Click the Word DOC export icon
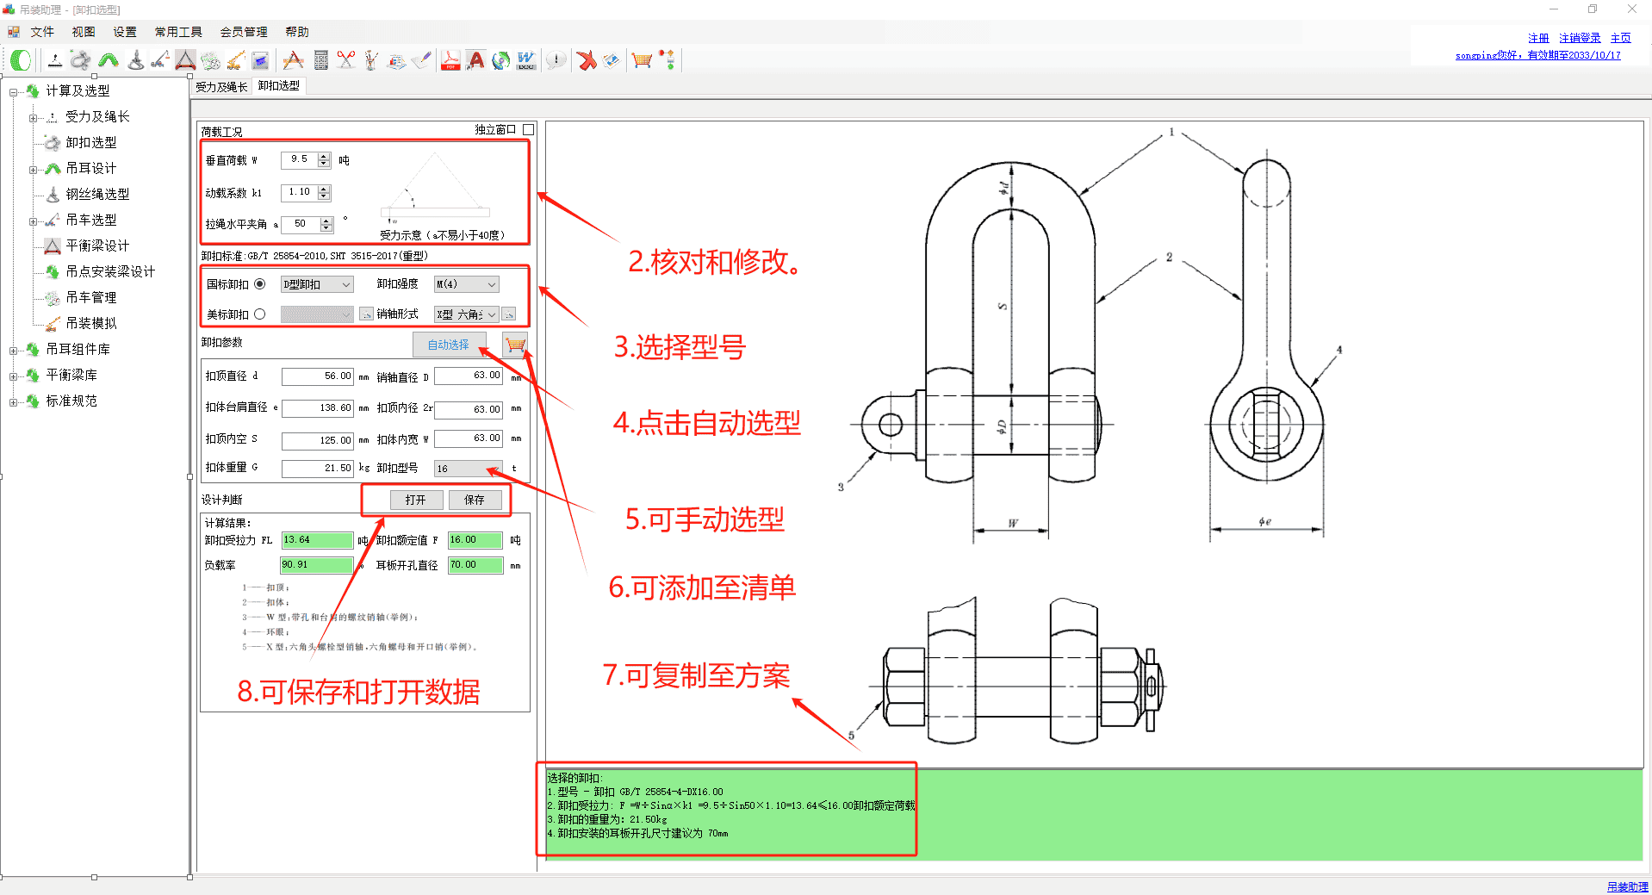 [x=526, y=60]
